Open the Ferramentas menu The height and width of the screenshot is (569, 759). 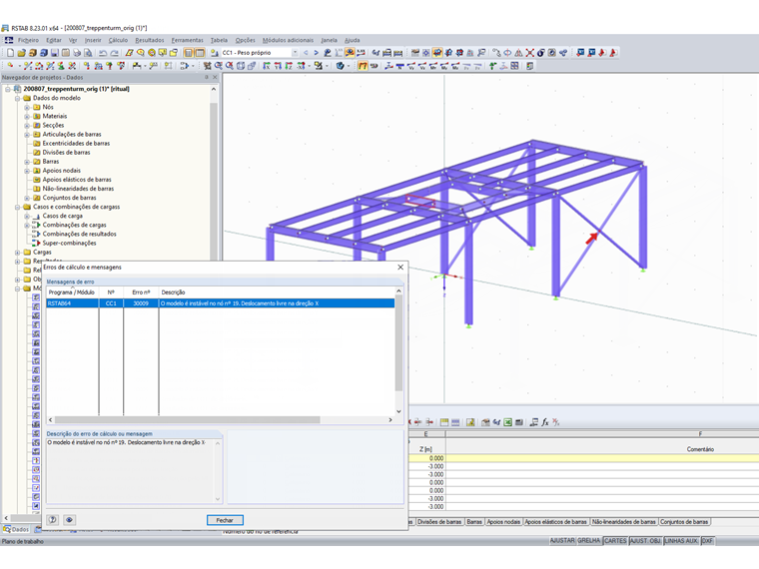188,40
